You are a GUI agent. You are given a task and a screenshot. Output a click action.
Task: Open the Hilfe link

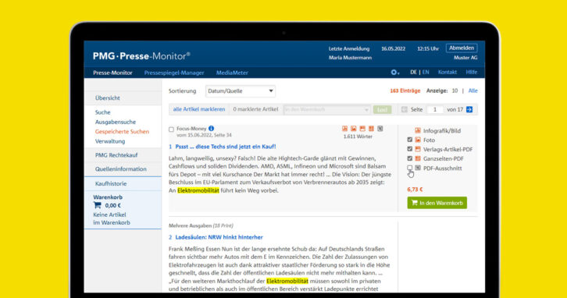[x=472, y=73]
